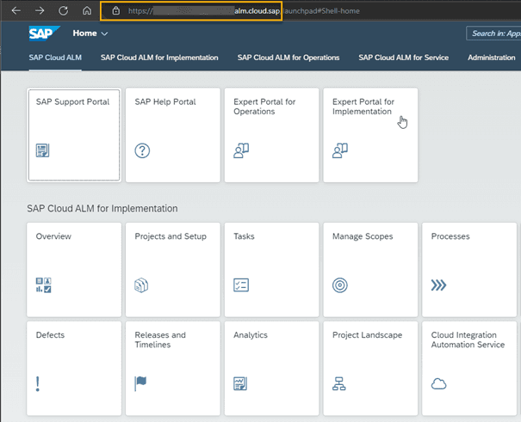Open the SAP Support Portal tile icon

(x=42, y=150)
